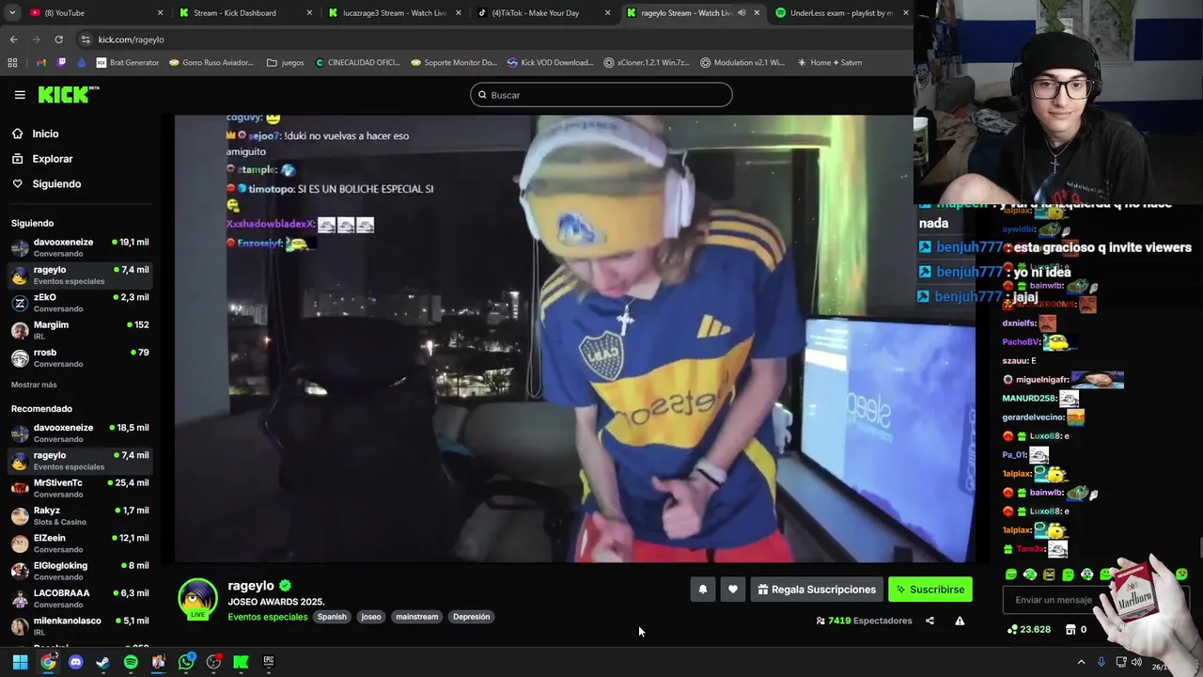The image size is (1203, 677).
Task: Mute the rageylo Stream tab audio
Action: pos(742,13)
